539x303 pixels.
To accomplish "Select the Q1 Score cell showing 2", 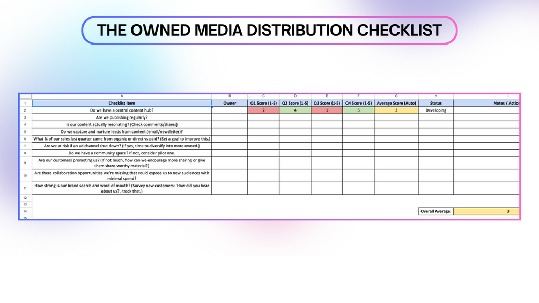I will 263,110.
